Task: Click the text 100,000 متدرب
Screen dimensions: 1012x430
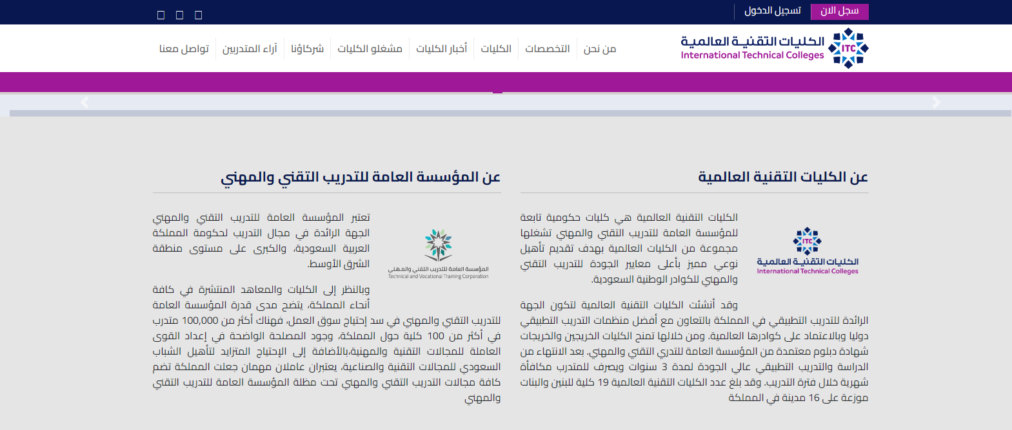Action: pos(187,321)
